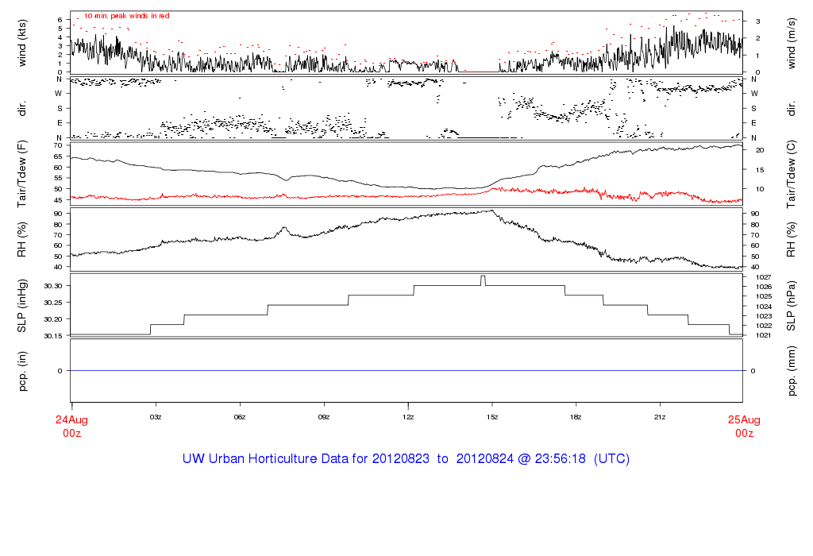This screenshot has width=813, height=556.
Task: Select the '1021' hPa tick value
Action: [x=764, y=335]
